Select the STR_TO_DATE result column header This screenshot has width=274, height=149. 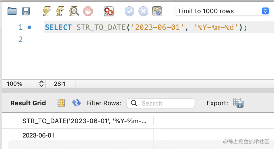(87, 121)
